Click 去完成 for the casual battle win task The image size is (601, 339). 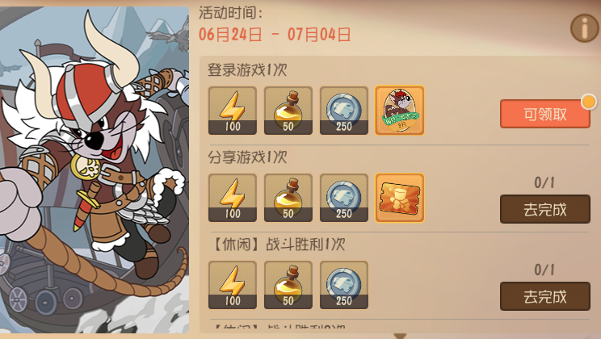coord(544,296)
